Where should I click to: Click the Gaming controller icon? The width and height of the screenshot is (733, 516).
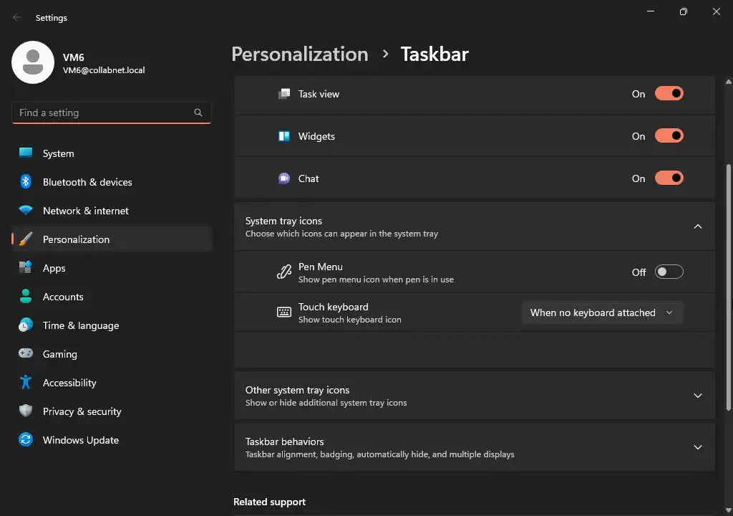tap(26, 354)
